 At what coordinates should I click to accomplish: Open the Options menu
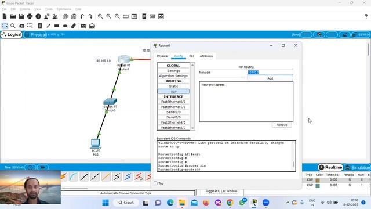(x=24, y=9)
